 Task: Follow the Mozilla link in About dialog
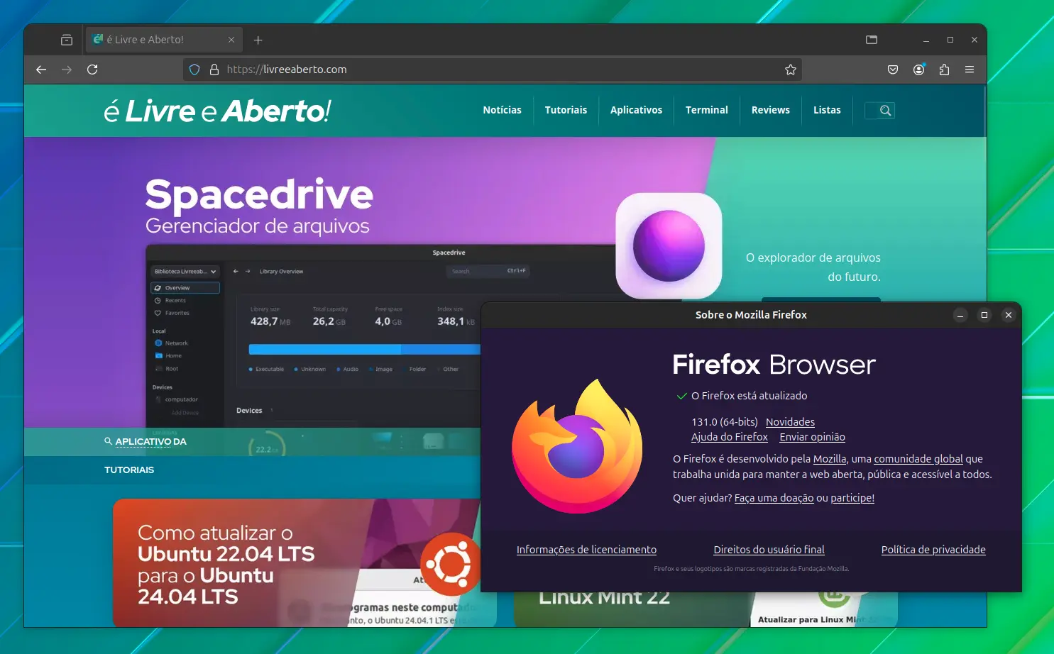click(x=830, y=459)
